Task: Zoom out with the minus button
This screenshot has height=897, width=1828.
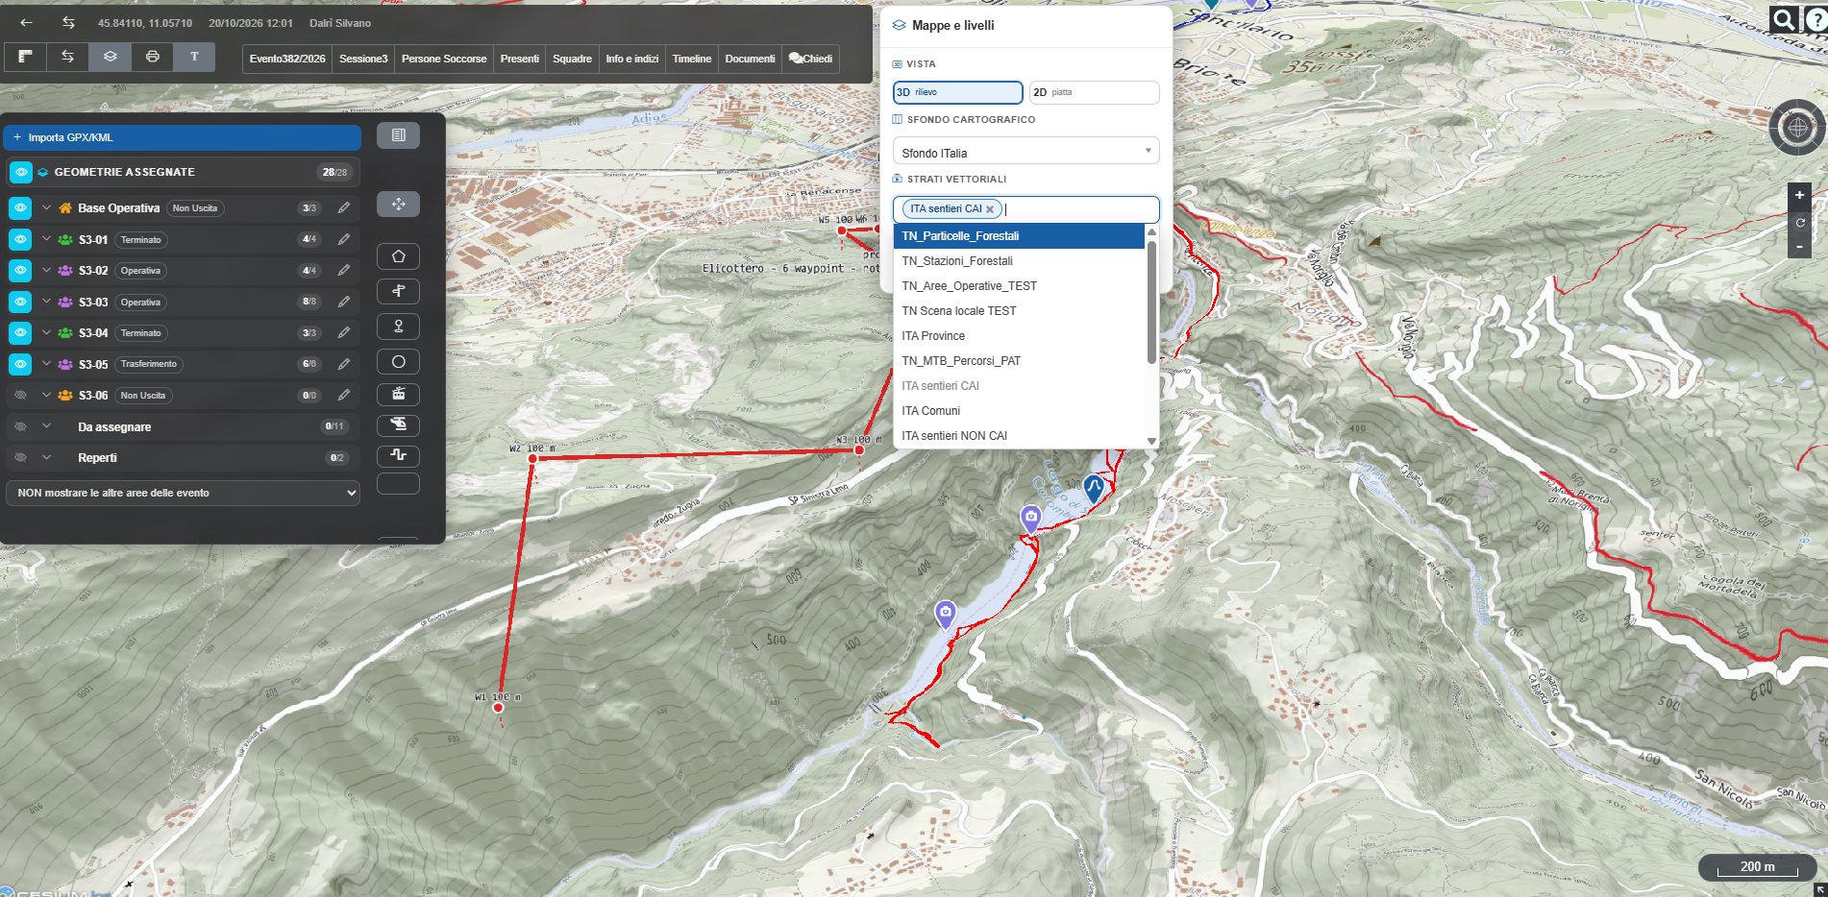Action: tap(1799, 247)
